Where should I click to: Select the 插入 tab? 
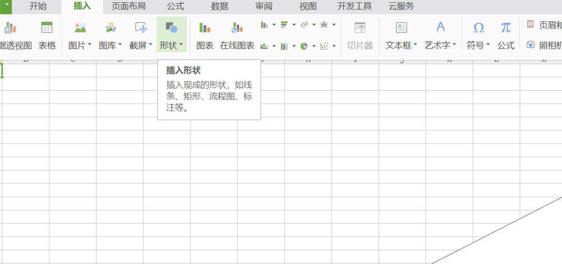pyautogui.click(x=82, y=6)
